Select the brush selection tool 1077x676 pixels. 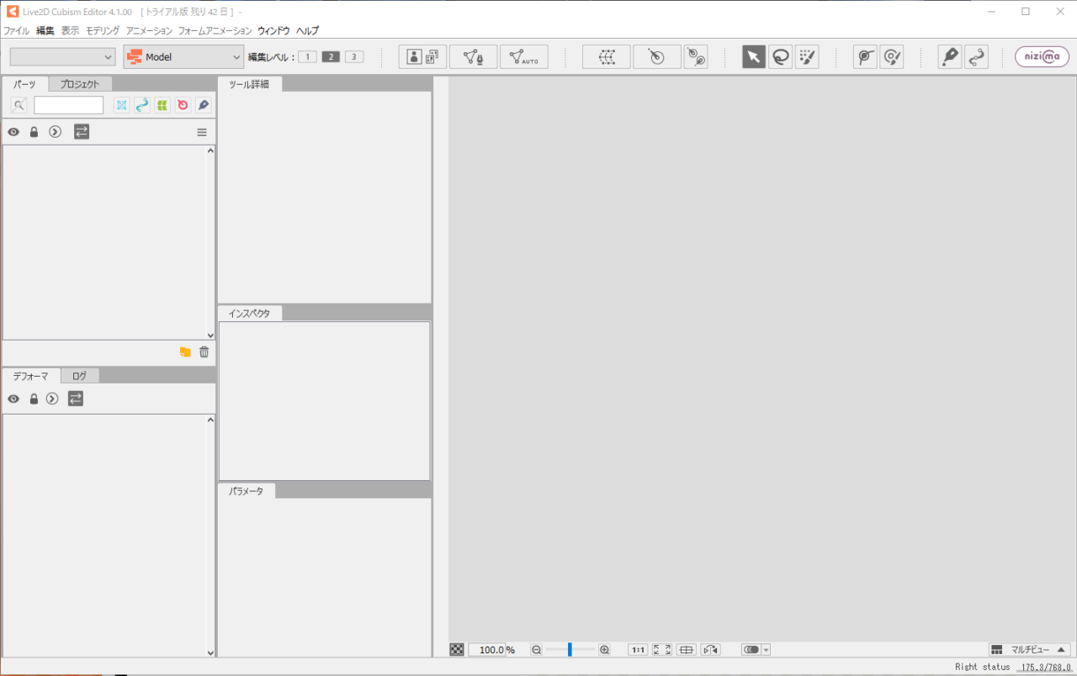[807, 56]
